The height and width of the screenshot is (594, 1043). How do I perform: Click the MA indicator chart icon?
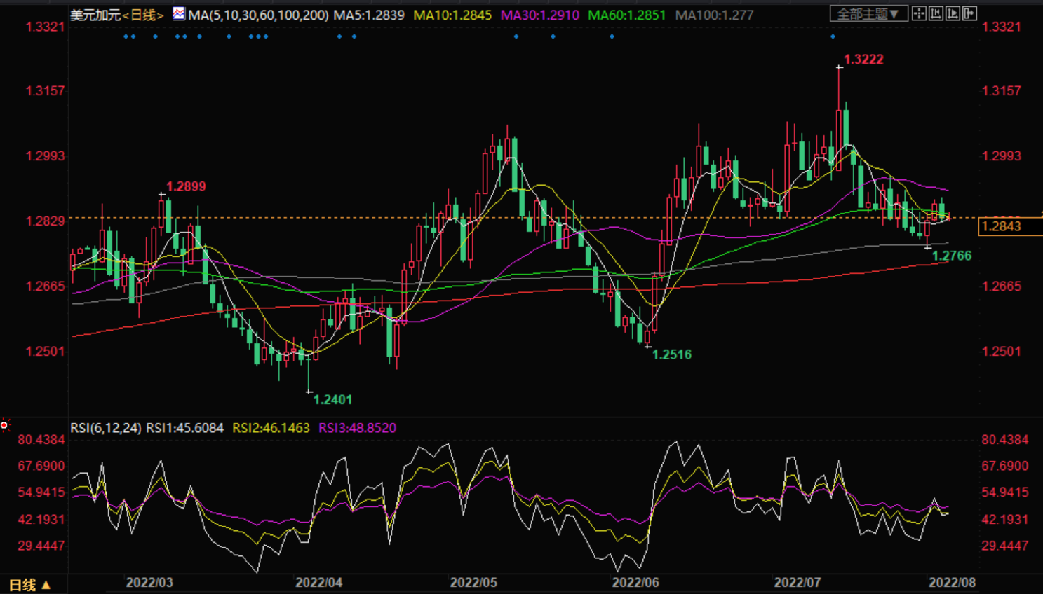click(179, 13)
